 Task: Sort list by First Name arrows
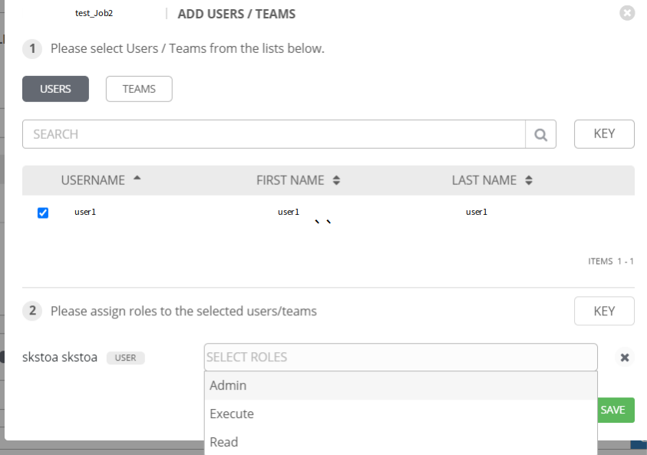pos(336,180)
